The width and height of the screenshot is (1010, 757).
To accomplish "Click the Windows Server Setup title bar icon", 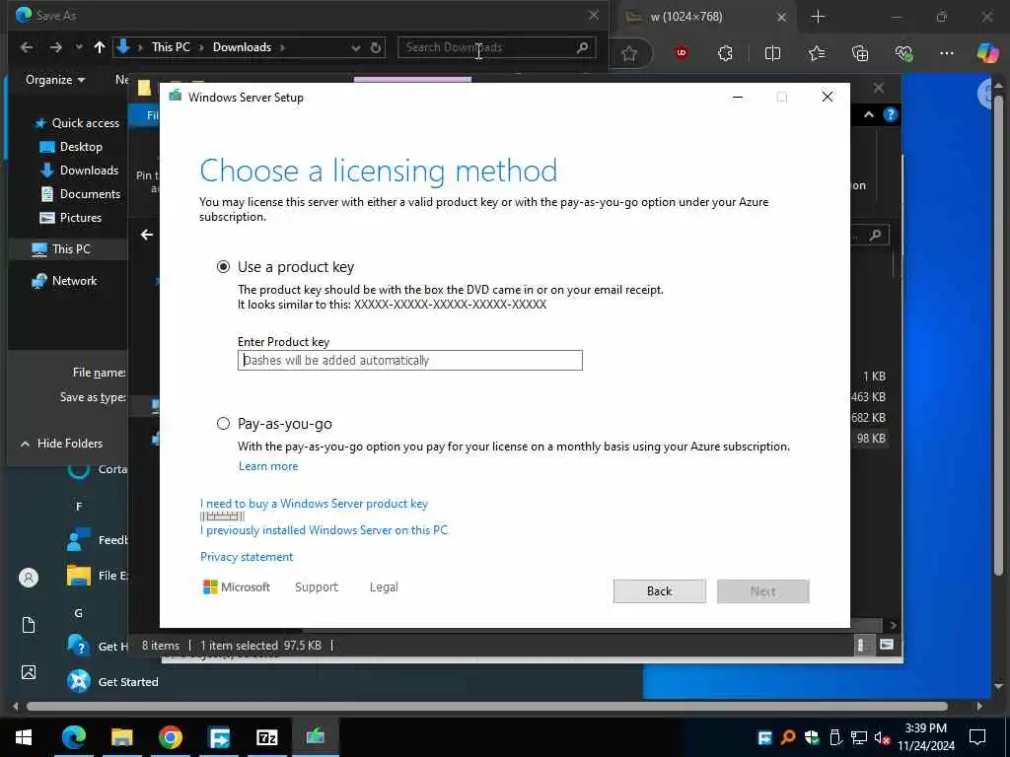I will (175, 97).
